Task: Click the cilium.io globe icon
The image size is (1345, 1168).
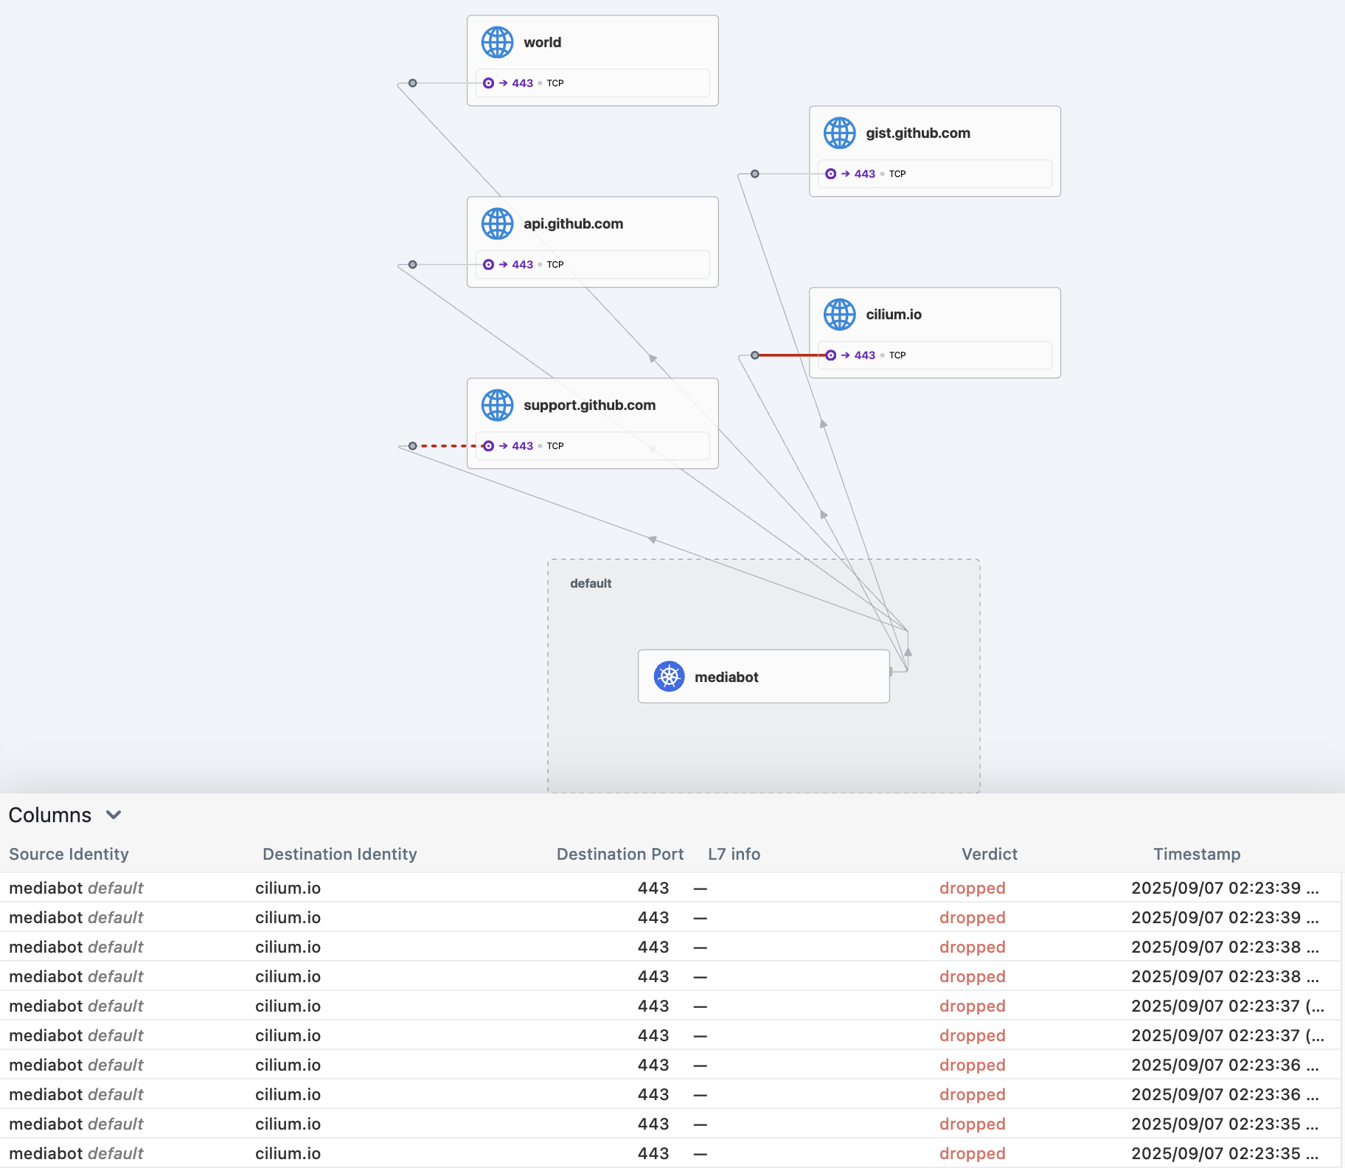Action: click(x=839, y=314)
